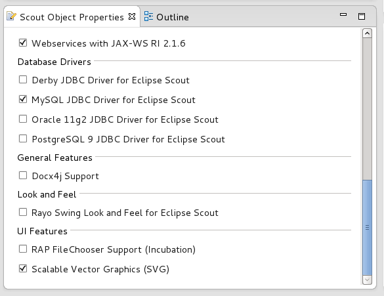Click the Oracle 11g2 JDBC Driver label
This screenshot has height=296, width=384.
tap(125, 119)
